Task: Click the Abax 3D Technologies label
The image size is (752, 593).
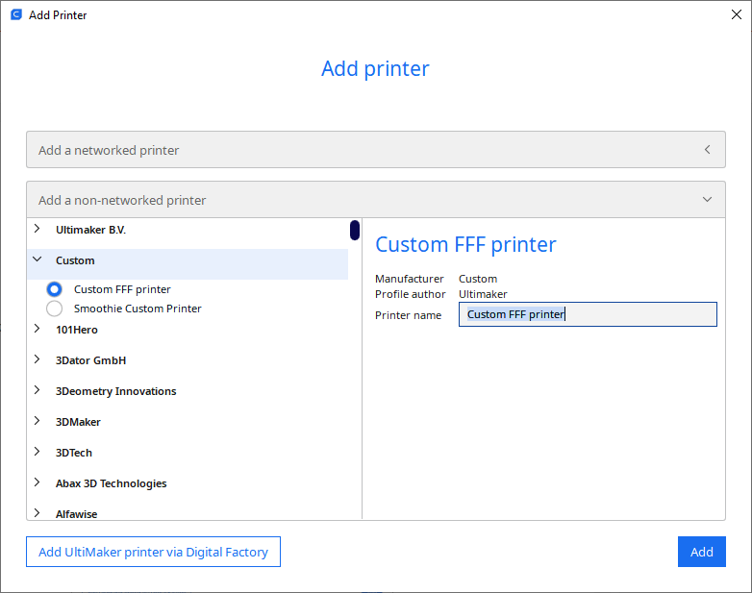Action: pos(112,483)
